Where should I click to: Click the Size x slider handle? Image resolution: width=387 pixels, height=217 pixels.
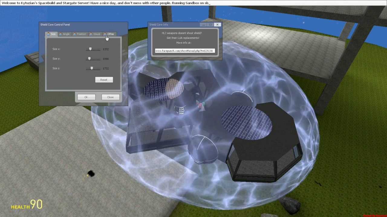(90, 49)
